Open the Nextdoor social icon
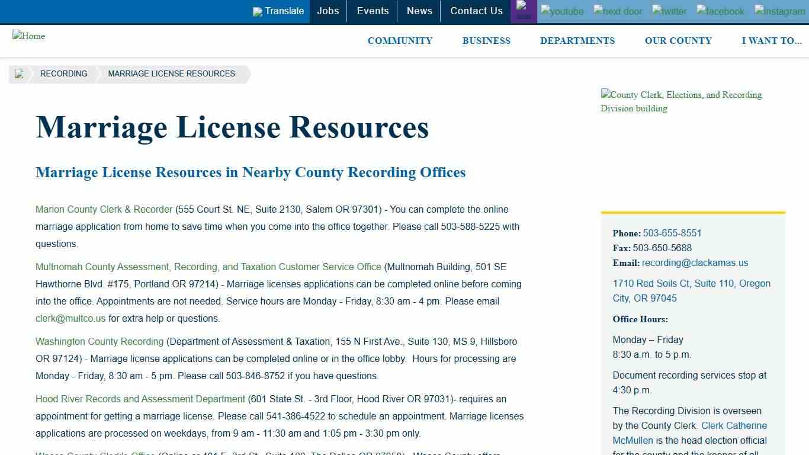Viewport: 809px width, 455px height. pyautogui.click(x=618, y=11)
